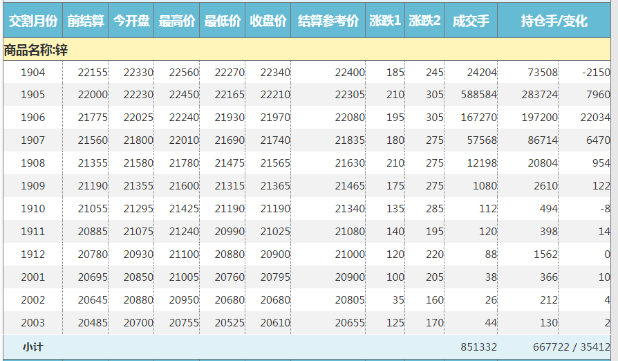Click the 持仓手/变化 column header
The image size is (618, 361).
tap(554, 21)
